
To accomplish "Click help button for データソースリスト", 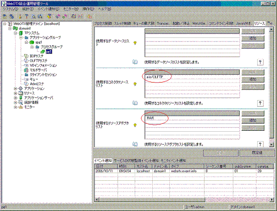I will tap(260, 62).
